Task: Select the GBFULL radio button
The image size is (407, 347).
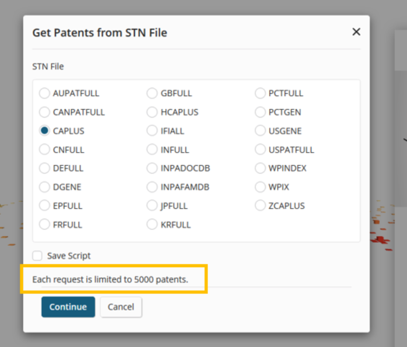Action: point(152,93)
